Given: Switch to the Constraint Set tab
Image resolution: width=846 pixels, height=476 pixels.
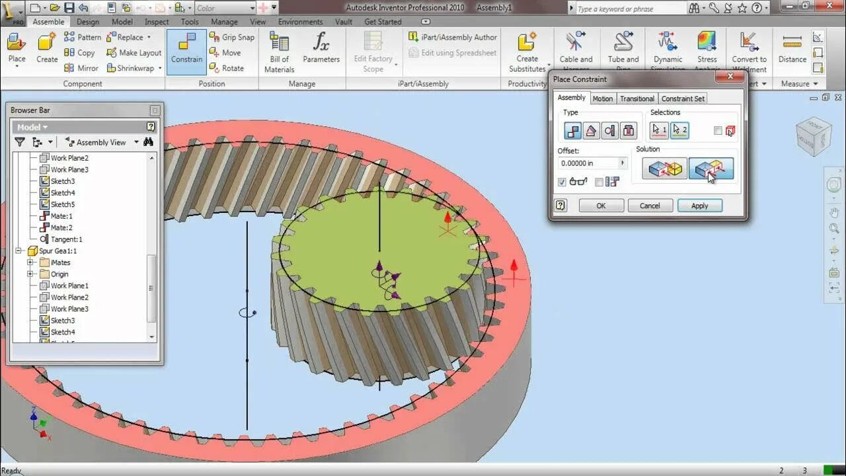Looking at the screenshot, I should tap(683, 99).
